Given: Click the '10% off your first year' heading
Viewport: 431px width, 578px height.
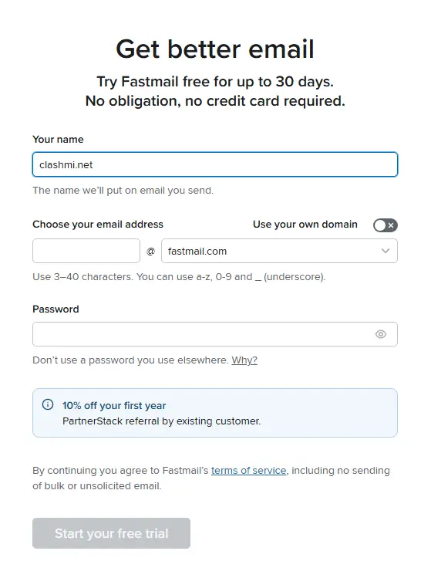Looking at the screenshot, I should [x=114, y=405].
